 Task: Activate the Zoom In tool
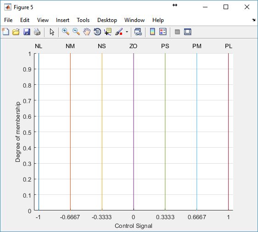click(66, 32)
